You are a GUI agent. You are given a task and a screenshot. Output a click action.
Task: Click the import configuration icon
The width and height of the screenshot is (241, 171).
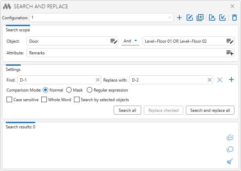tap(222, 18)
